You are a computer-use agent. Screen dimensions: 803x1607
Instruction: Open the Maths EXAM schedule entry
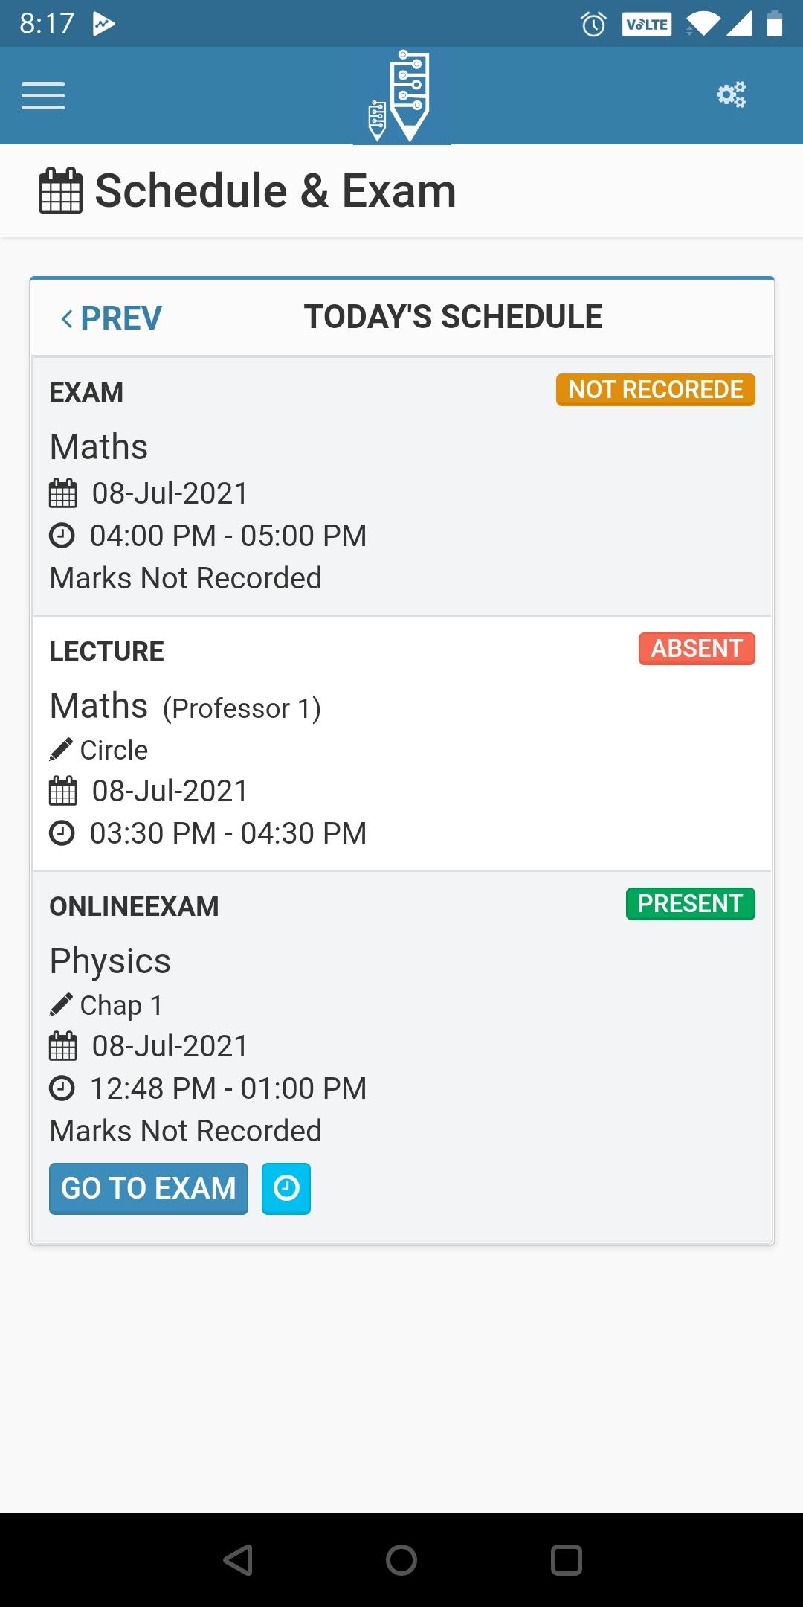(x=402, y=487)
